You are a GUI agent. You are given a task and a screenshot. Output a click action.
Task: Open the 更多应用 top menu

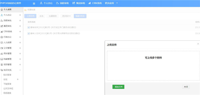[109, 3]
